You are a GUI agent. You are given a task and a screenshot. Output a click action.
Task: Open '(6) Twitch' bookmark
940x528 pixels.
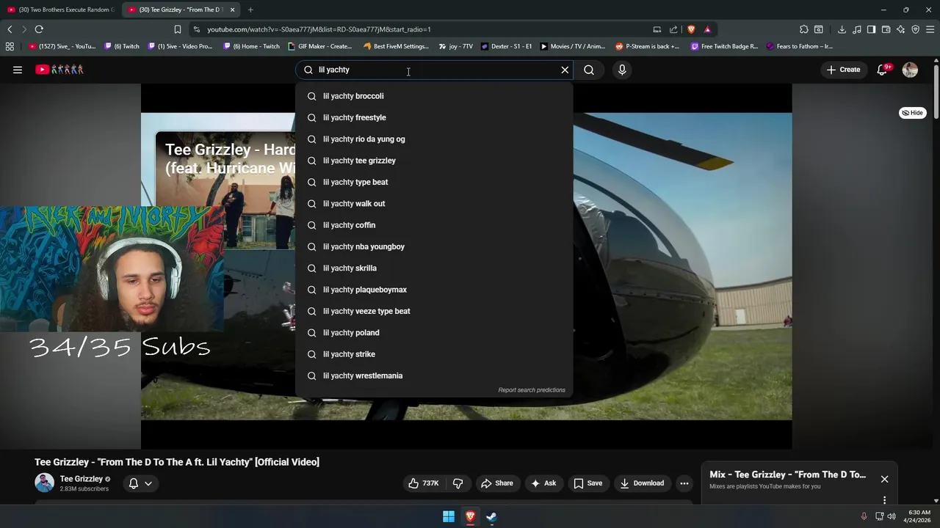pos(122,46)
